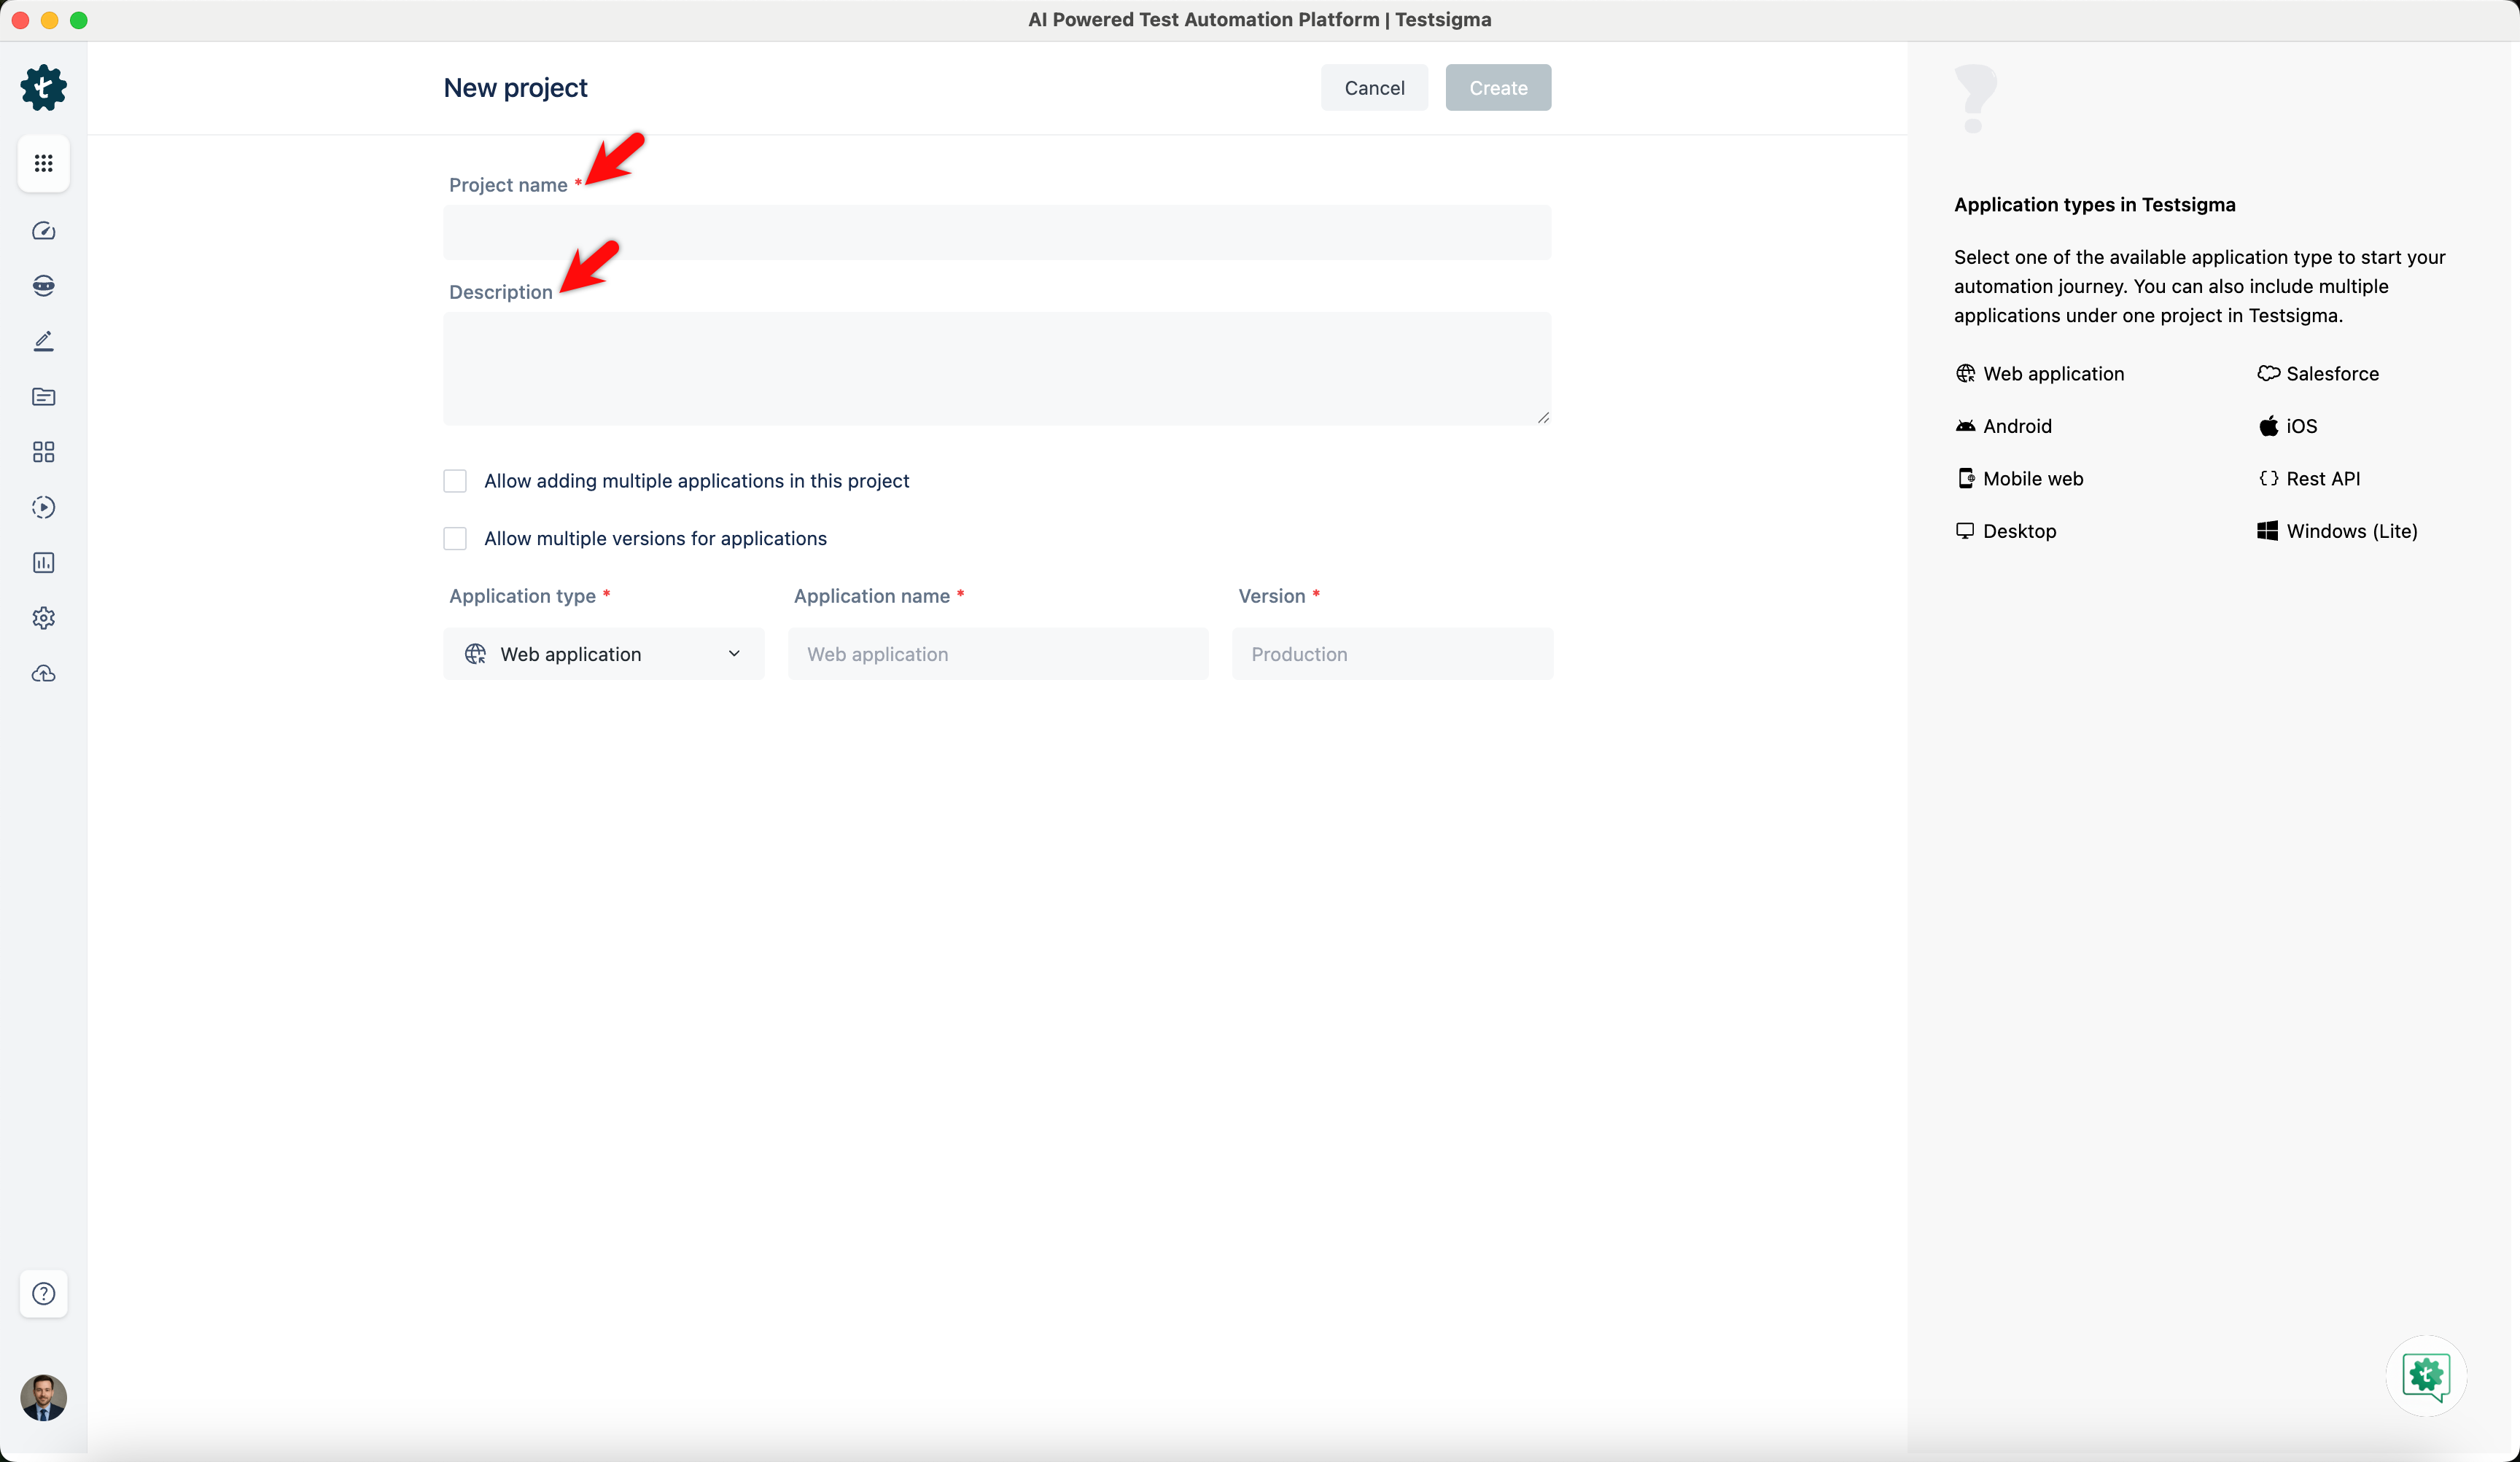Viewport: 2520px width, 1462px height.
Task: Open the dashboard speedometer icon in sidebar
Action: coord(43,230)
